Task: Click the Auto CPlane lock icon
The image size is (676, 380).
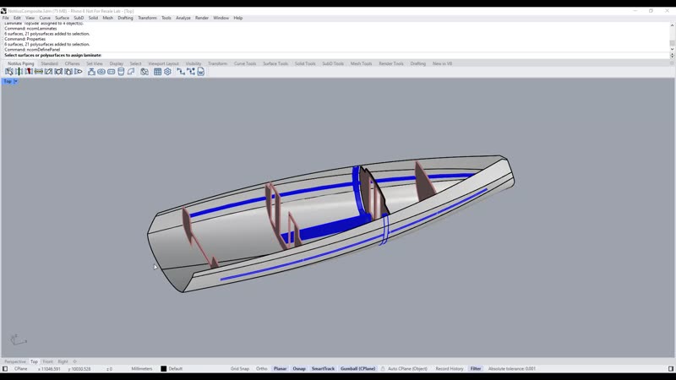Action: click(383, 369)
